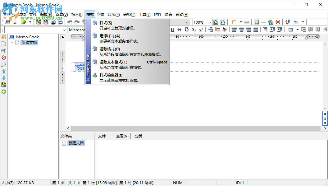The width and height of the screenshot is (328, 186).
Task: Expand dropdown arrow next to ABC spell icon
Action: click(x=303, y=22)
